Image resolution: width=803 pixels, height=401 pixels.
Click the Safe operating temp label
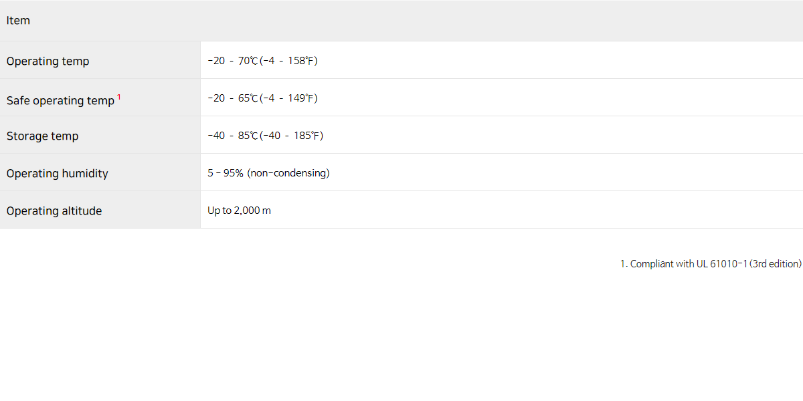[x=60, y=100]
